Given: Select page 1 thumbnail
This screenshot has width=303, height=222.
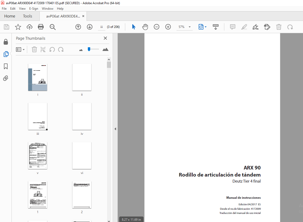Looking at the screenshot, I should click(38, 195).
